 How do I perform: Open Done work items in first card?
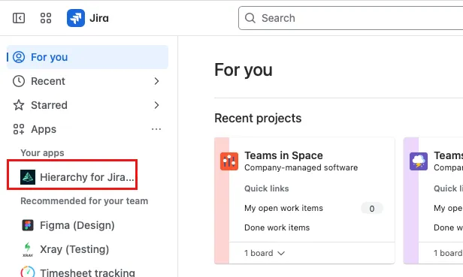[x=277, y=227]
